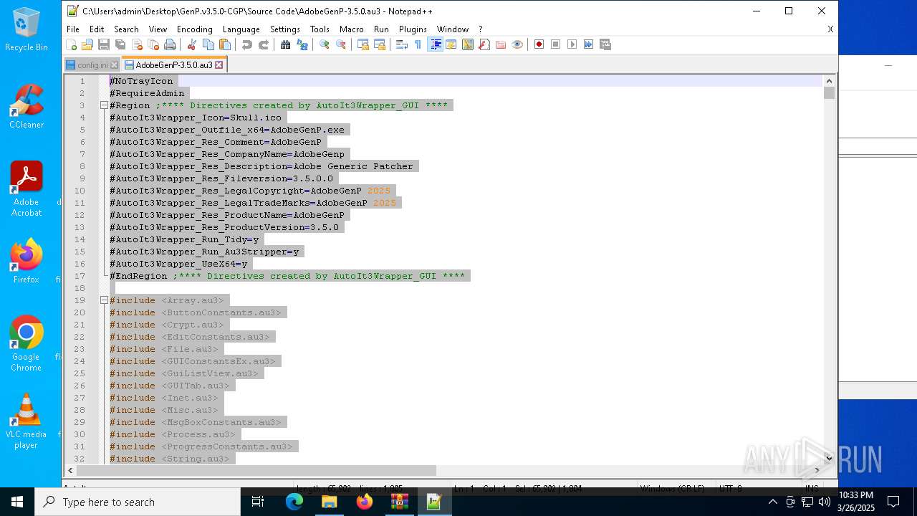
Task: Click the Zoom Out icon
Action: click(x=341, y=44)
